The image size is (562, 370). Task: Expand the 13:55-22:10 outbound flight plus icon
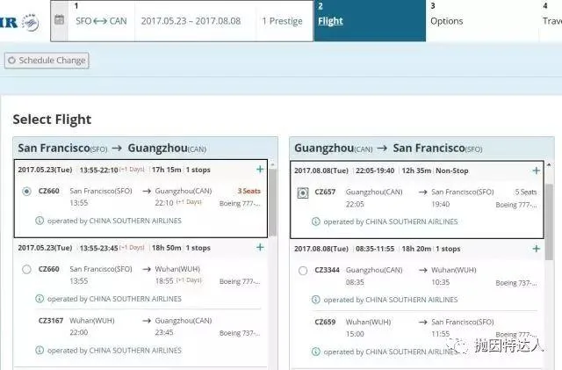260,170
